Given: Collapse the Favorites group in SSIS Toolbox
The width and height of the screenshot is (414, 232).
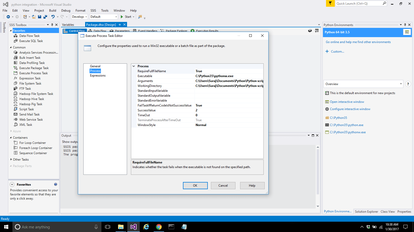Looking at the screenshot, I should point(11,31).
